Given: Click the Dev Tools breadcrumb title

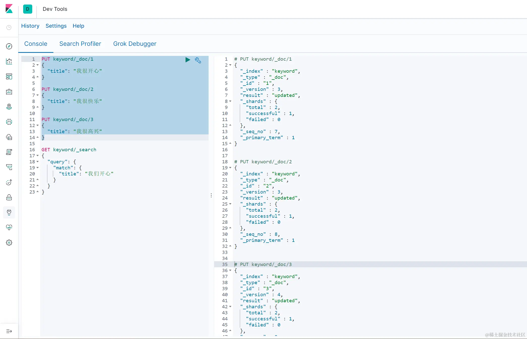Looking at the screenshot, I should (x=55, y=9).
